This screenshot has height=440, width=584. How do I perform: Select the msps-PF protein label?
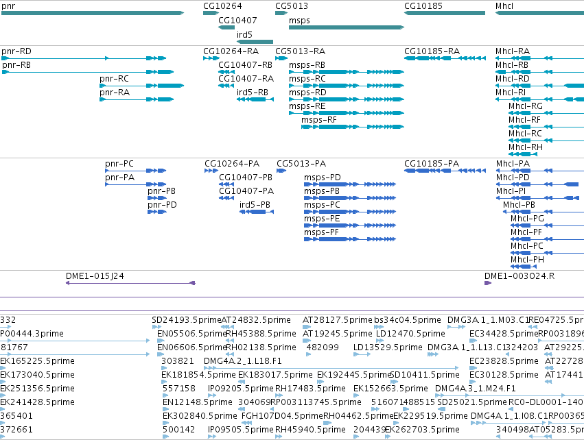(x=321, y=232)
